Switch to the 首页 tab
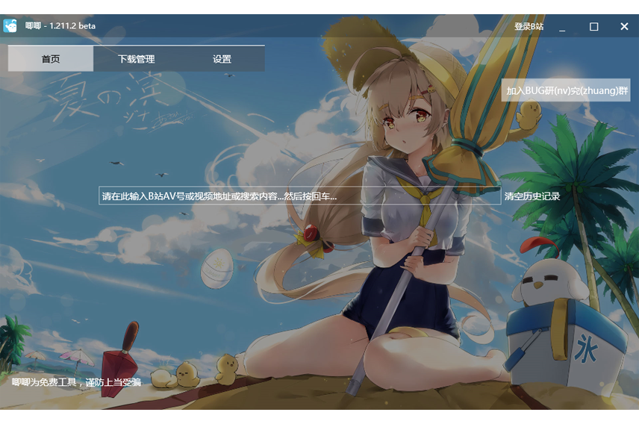639x424 pixels. 51,59
